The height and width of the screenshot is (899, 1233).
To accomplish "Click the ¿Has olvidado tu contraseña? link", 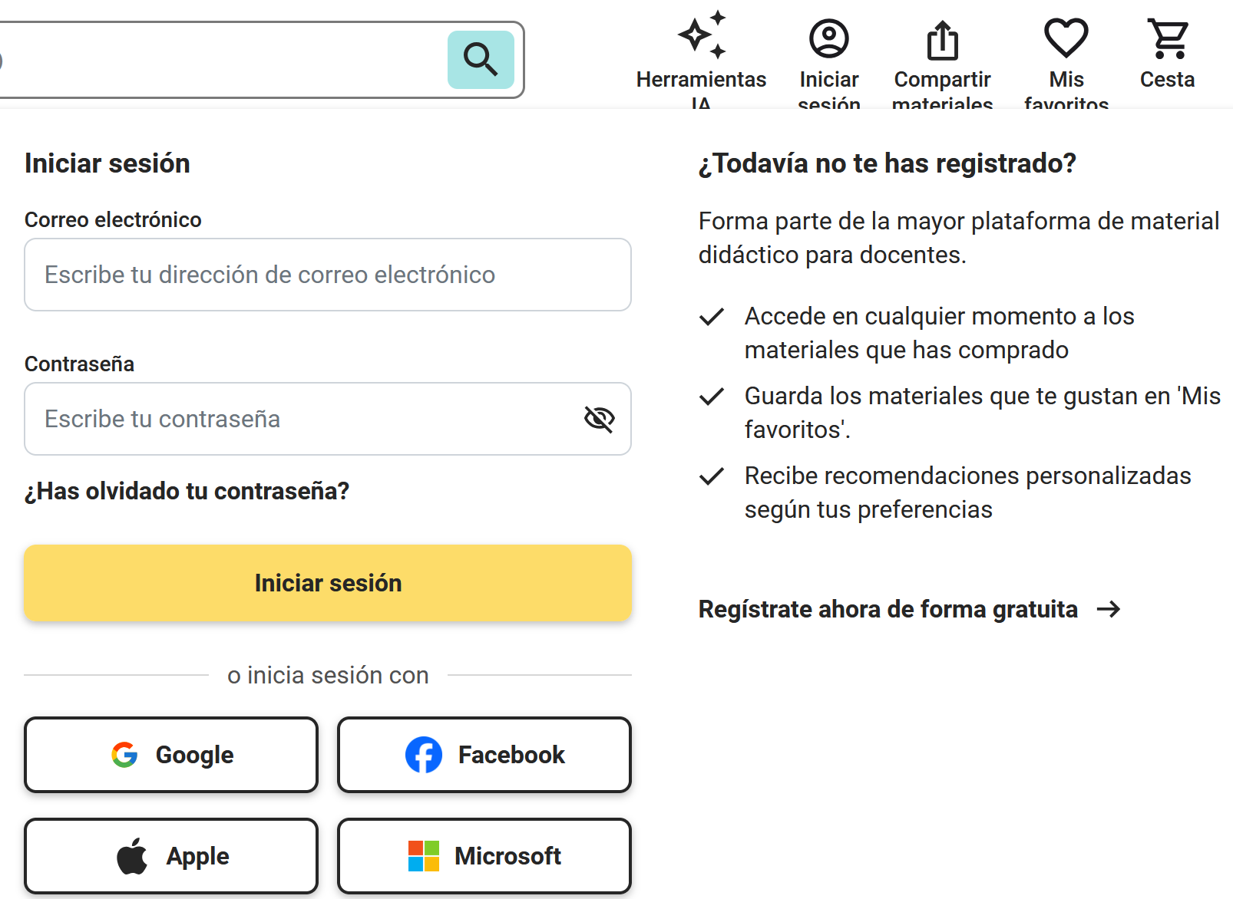I will click(187, 491).
